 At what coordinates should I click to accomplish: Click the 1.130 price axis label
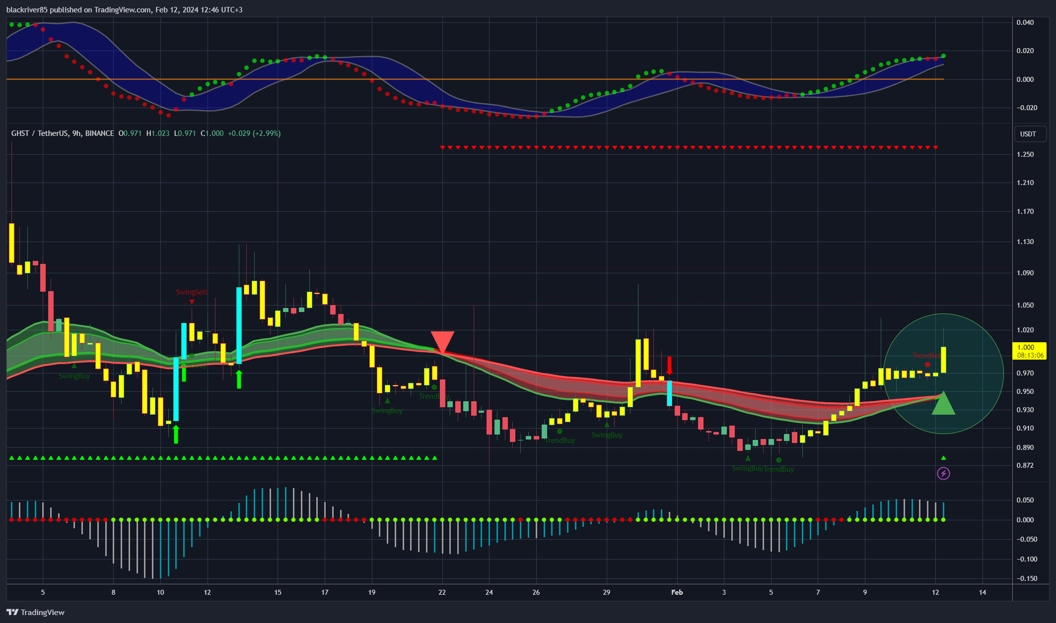click(1025, 242)
